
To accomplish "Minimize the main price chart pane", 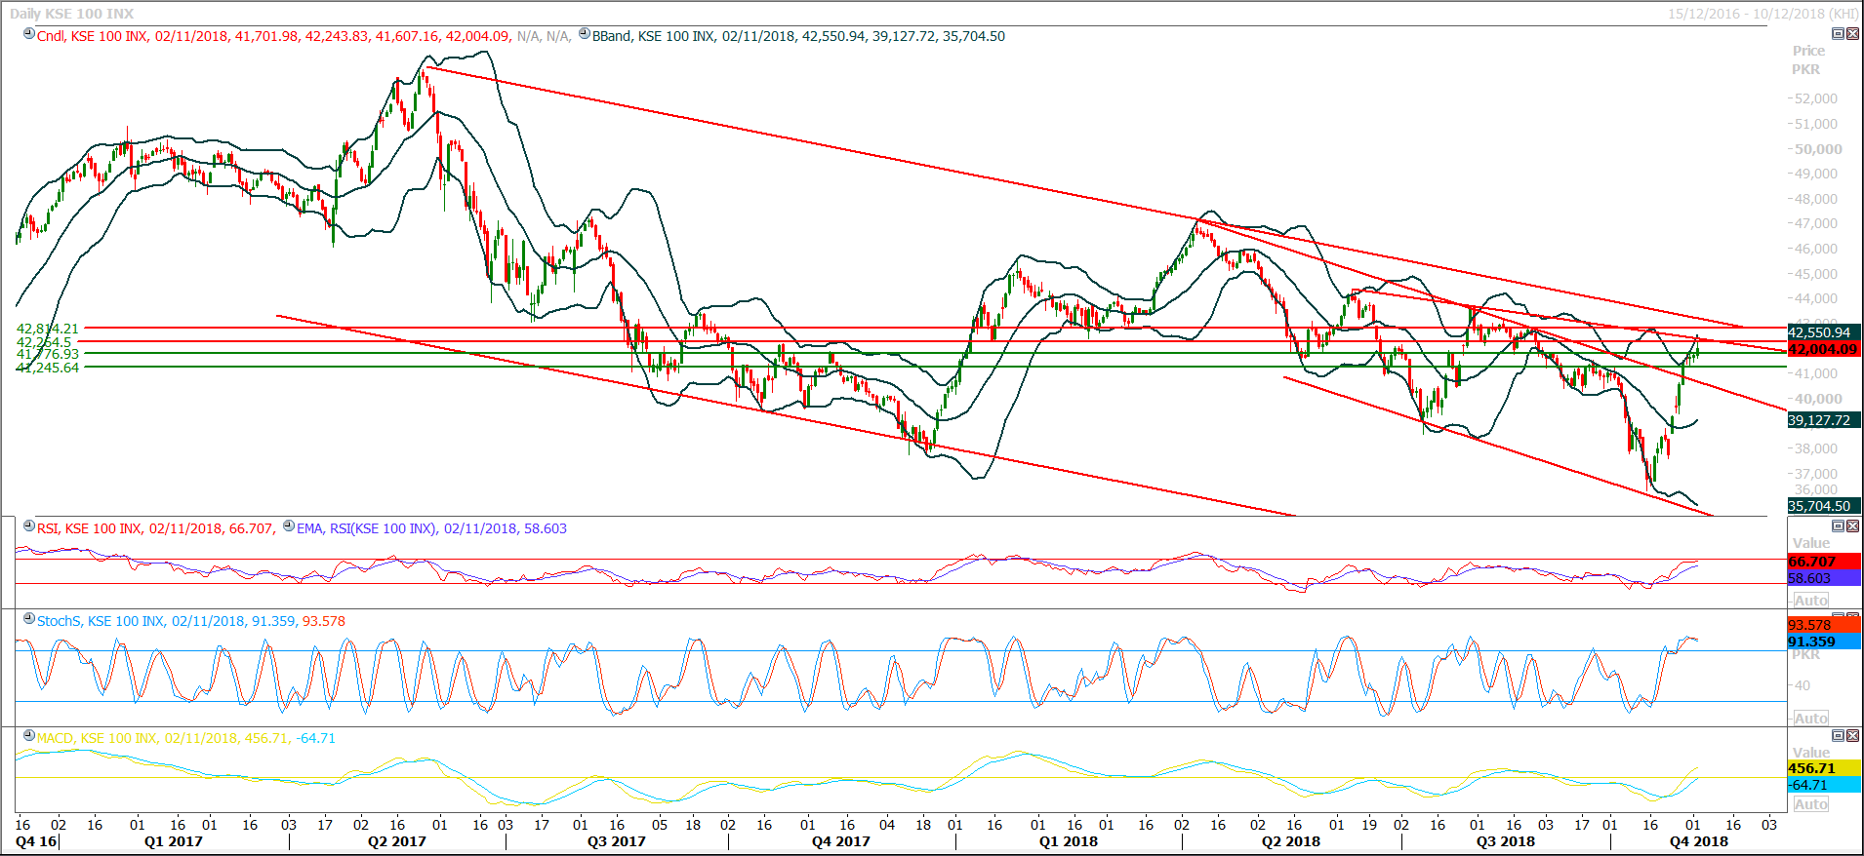I will [1838, 34].
